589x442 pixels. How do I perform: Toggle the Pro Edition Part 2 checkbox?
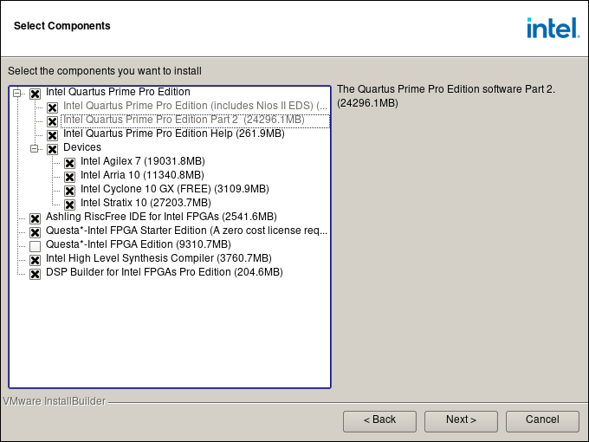click(52, 121)
